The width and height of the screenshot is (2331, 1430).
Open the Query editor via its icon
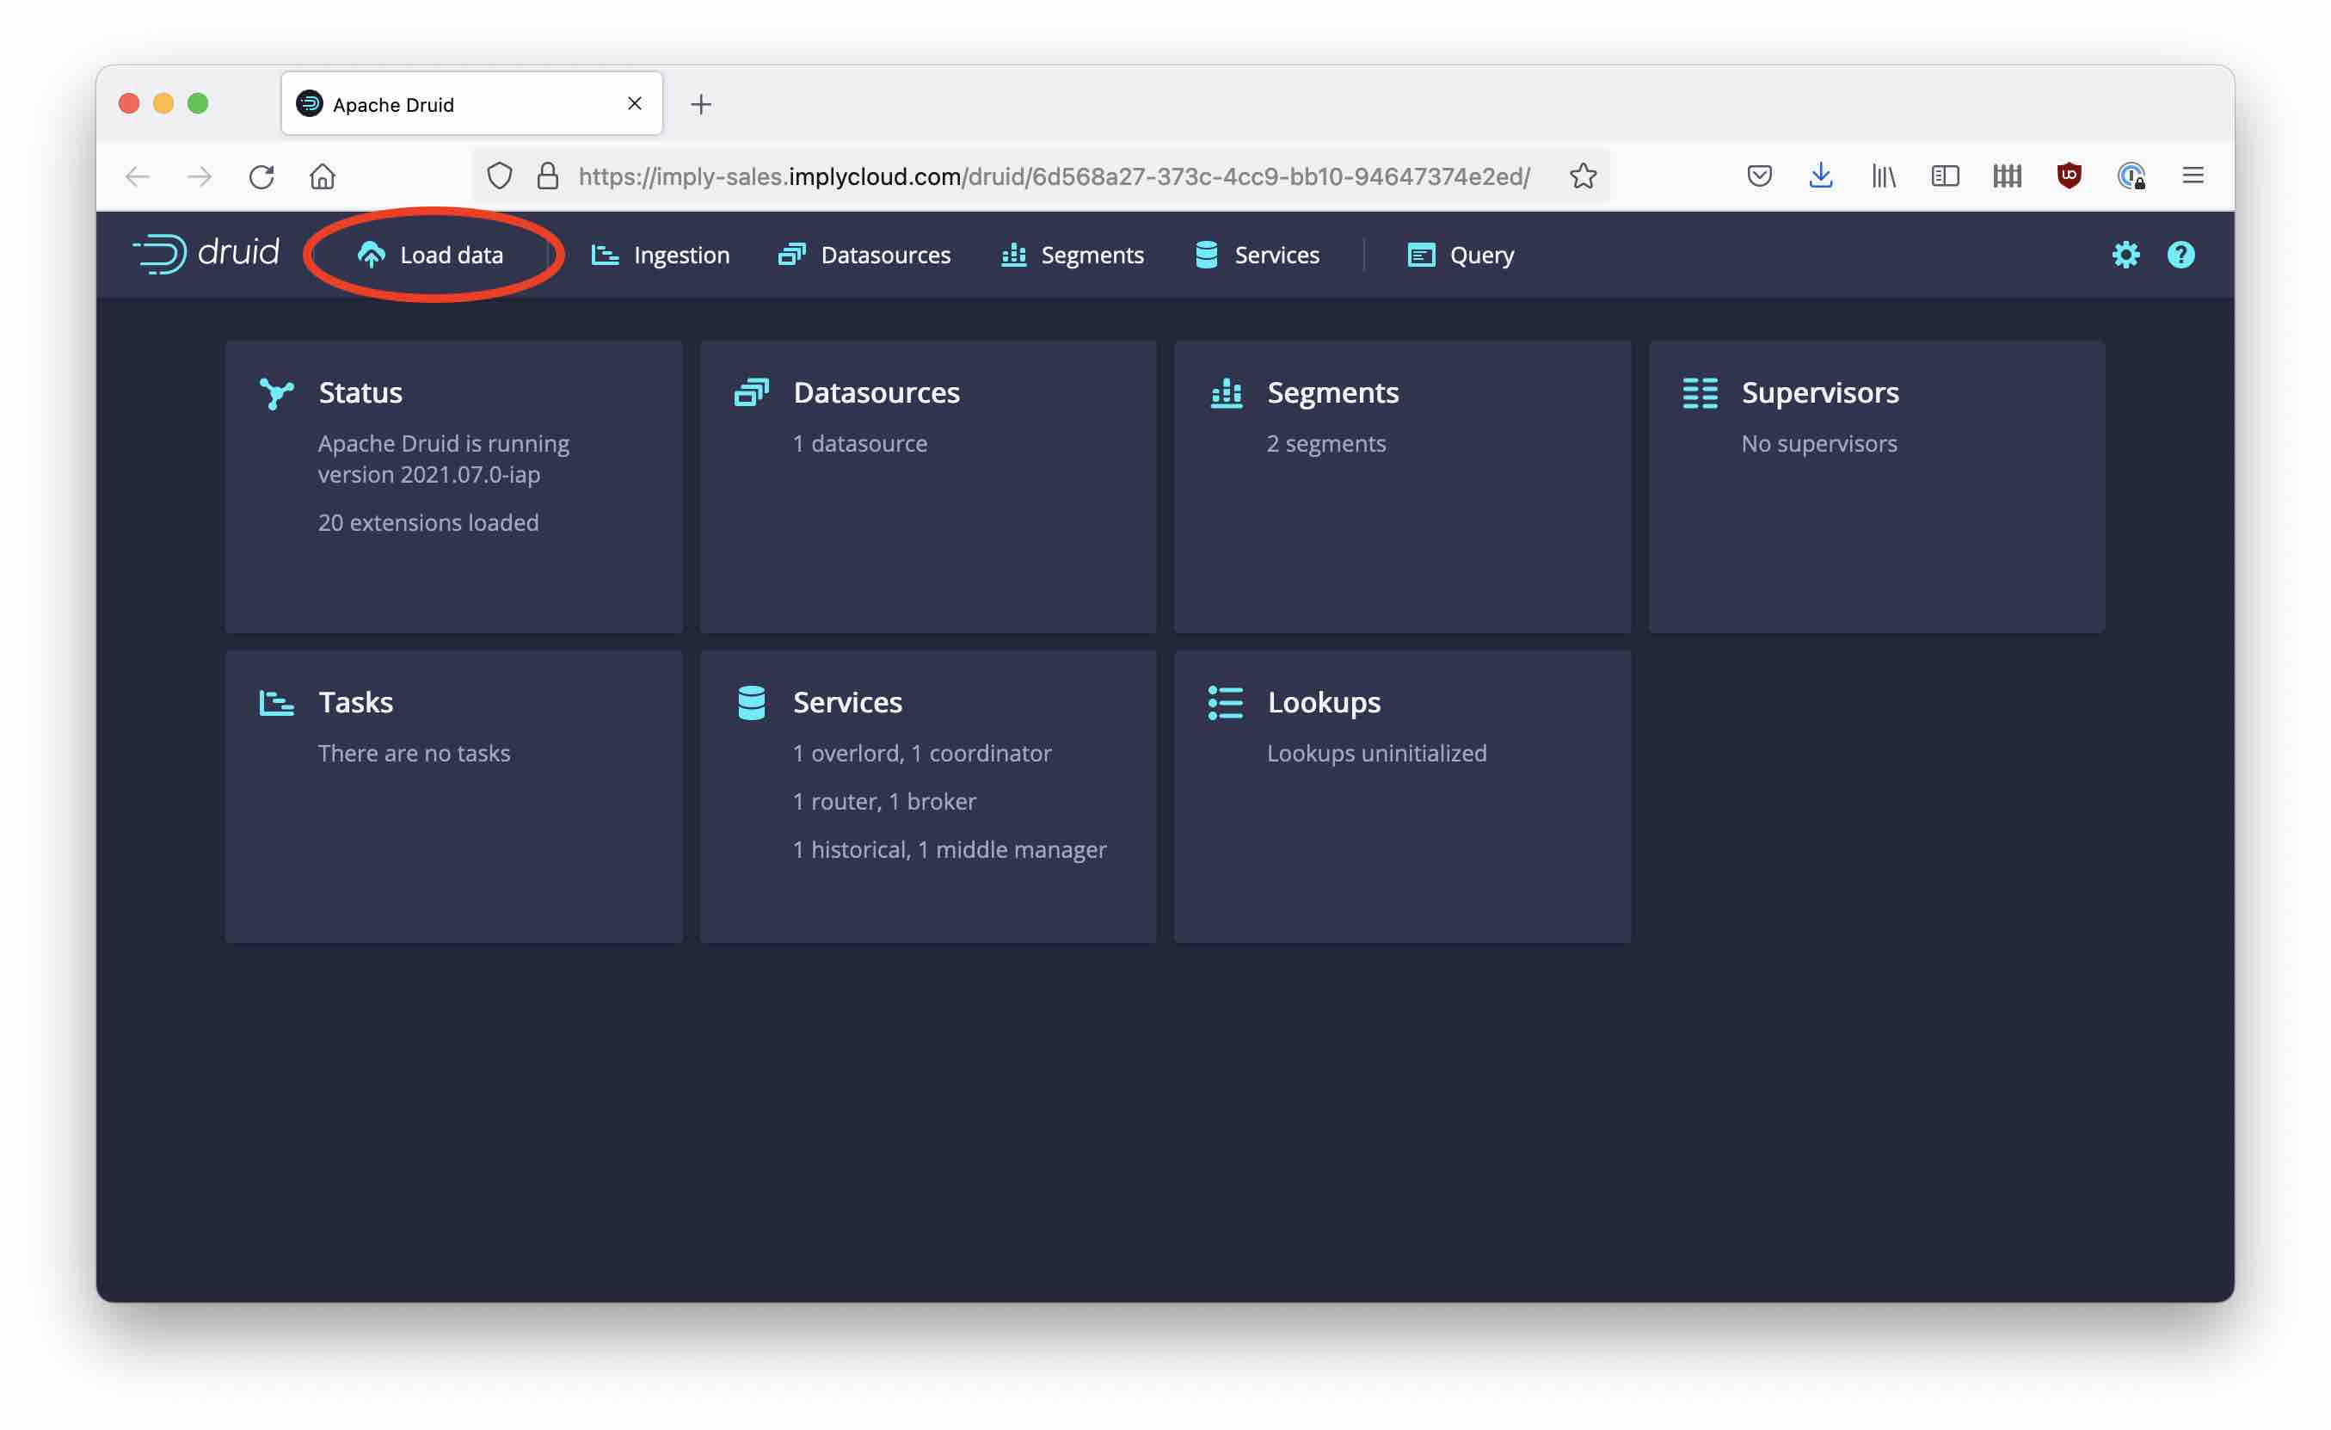tap(1420, 254)
